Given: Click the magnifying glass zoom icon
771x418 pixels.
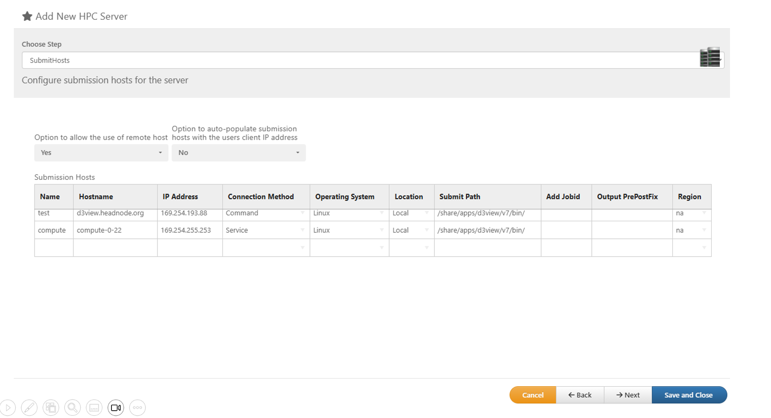Looking at the screenshot, I should click(72, 408).
